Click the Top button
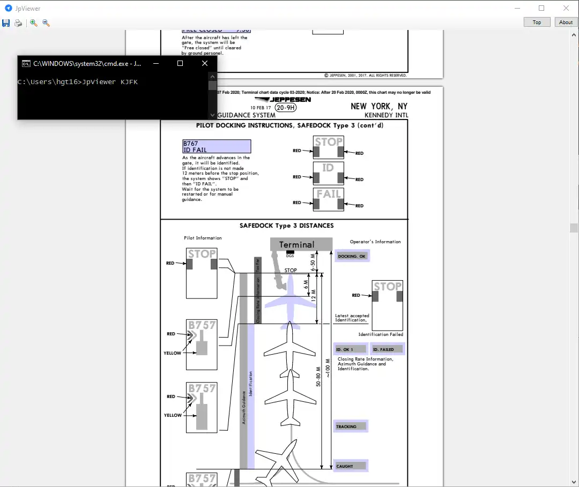The height and width of the screenshot is (487, 579). click(x=537, y=22)
